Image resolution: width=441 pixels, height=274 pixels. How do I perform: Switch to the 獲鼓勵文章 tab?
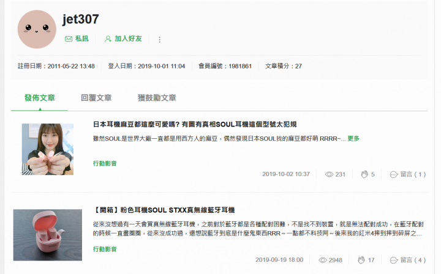(157, 98)
